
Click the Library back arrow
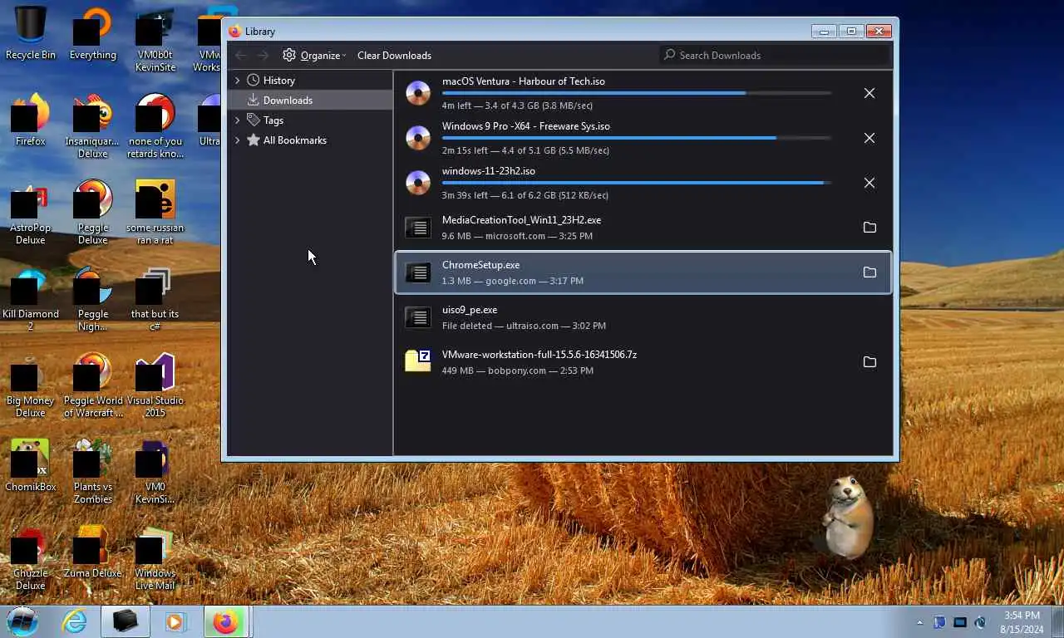(241, 56)
